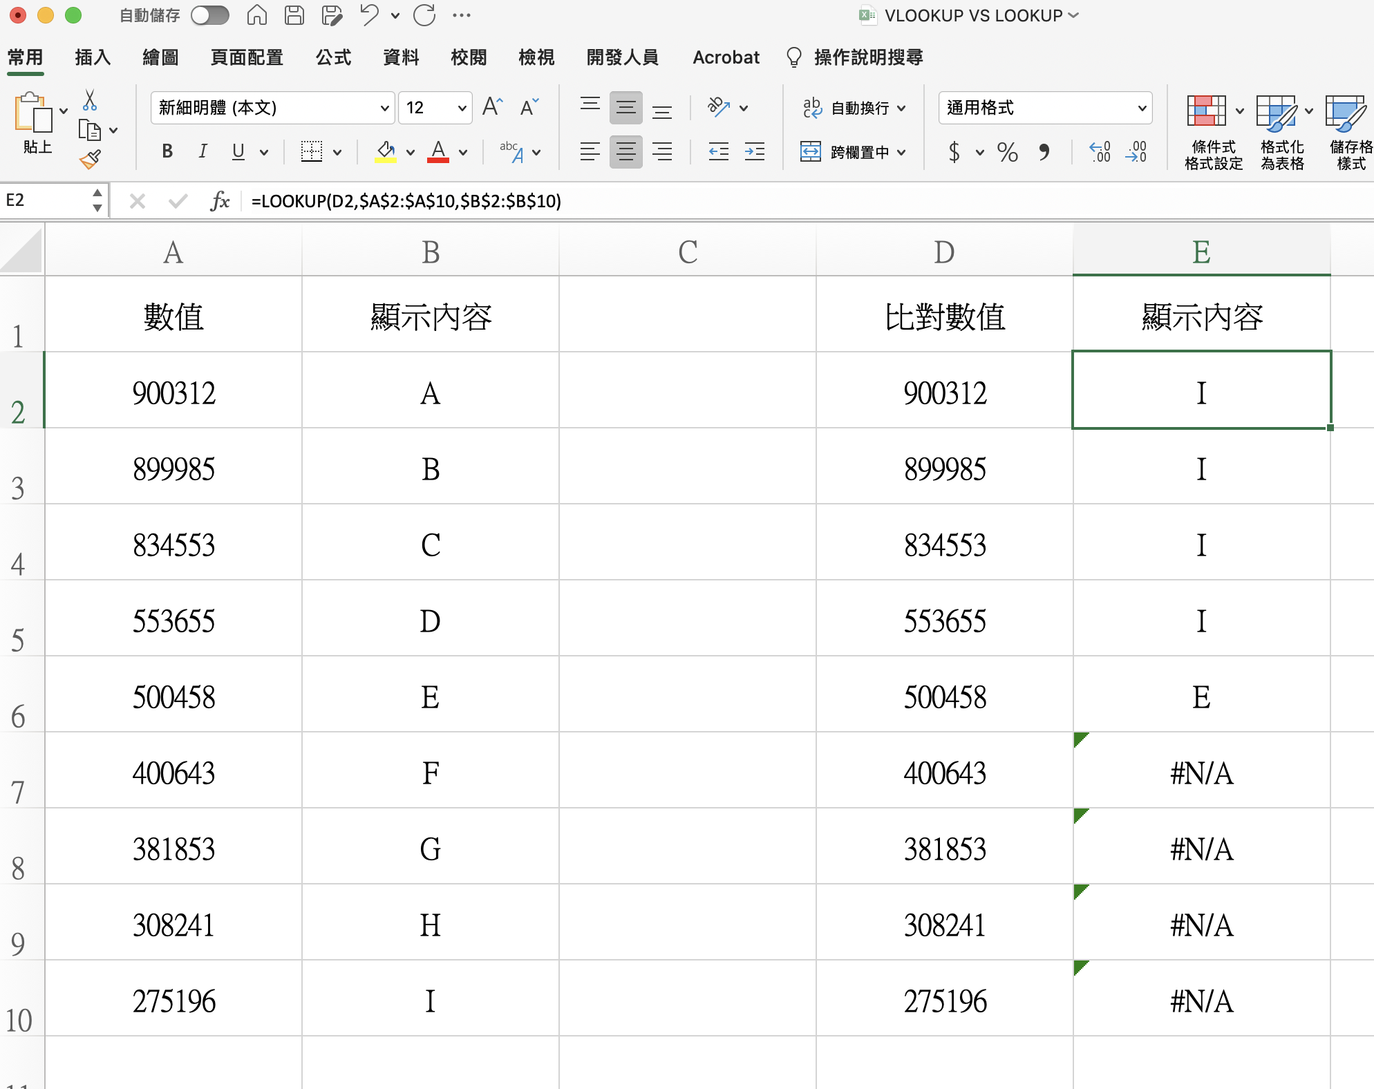Image resolution: width=1374 pixels, height=1089 pixels.
Task: Click the Increase Indent icon
Action: click(x=754, y=151)
